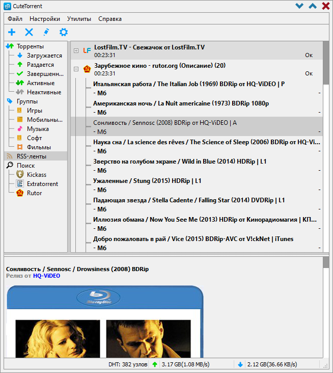Open the Настройки menu
The image size is (333, 373).
45,19
